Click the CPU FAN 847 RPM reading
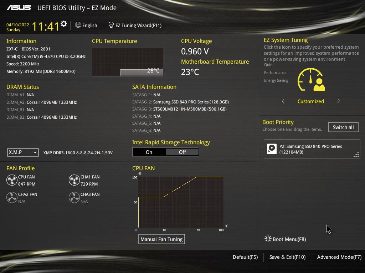This screenshot has width=365, height=273. [27, 184]
